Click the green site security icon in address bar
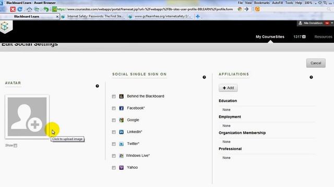 point(54,9)
